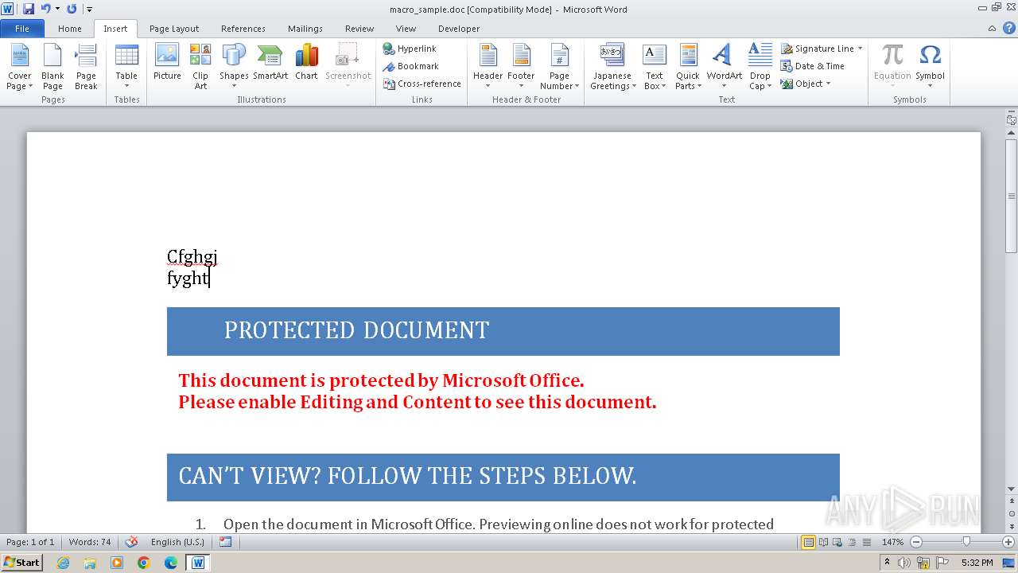Switch to the Review tab
Image resolution: width=1018 pixels, height=573 pixels.
click(359, 29)
